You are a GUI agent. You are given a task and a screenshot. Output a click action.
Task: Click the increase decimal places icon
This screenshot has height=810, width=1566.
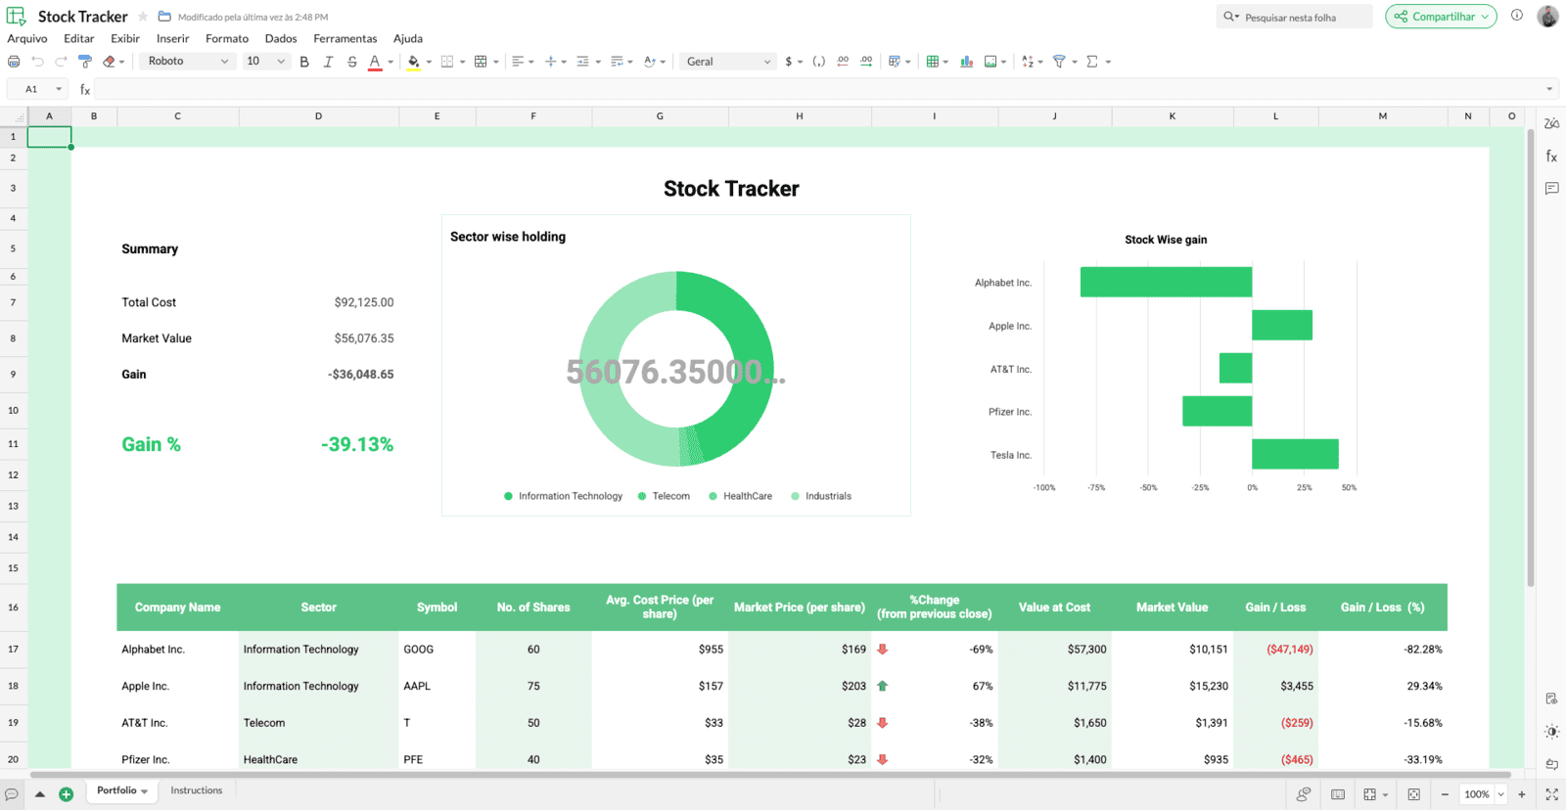(866, 62)
